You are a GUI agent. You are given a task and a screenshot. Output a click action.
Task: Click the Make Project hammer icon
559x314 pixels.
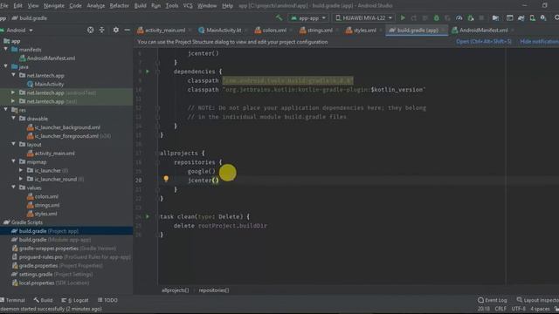click(x=279, y=17)
